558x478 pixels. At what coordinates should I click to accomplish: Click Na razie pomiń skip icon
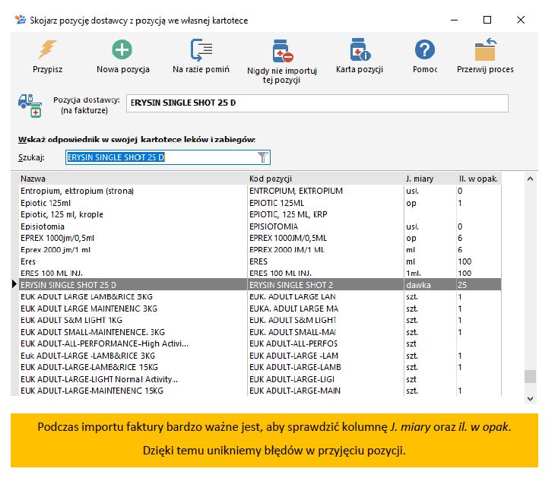point(201,49)
